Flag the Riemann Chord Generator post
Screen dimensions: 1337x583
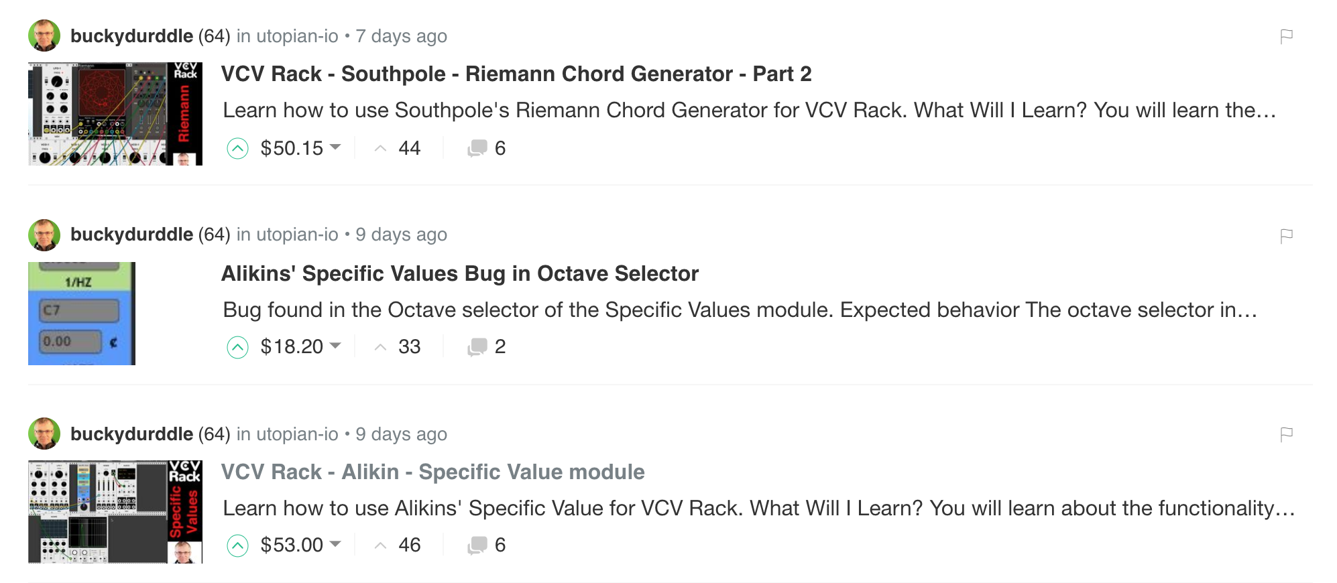tap(1286, 36)
